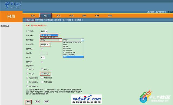The height and width of the screenshot is (105, 173).
Task: Check the 无线(SSID2) checkbox
Action: tap(42, 78)
